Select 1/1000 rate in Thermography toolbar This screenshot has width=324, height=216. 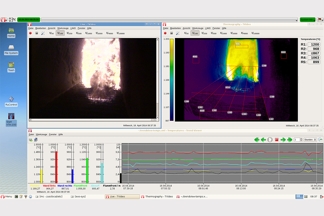[223, 33]
